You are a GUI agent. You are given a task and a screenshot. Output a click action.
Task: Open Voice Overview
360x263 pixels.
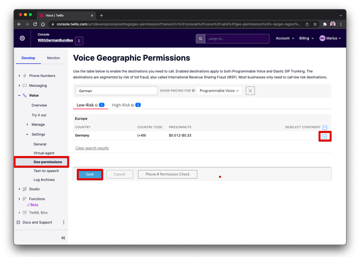(x=39, y=105)
